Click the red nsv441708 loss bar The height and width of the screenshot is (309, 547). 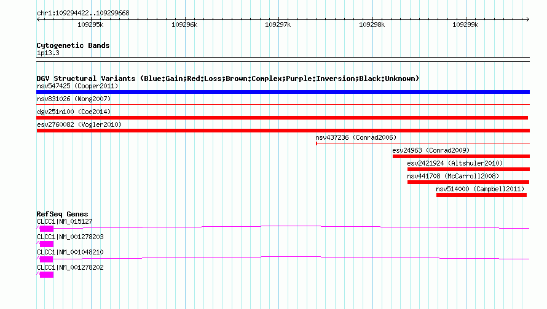point(468,182)
